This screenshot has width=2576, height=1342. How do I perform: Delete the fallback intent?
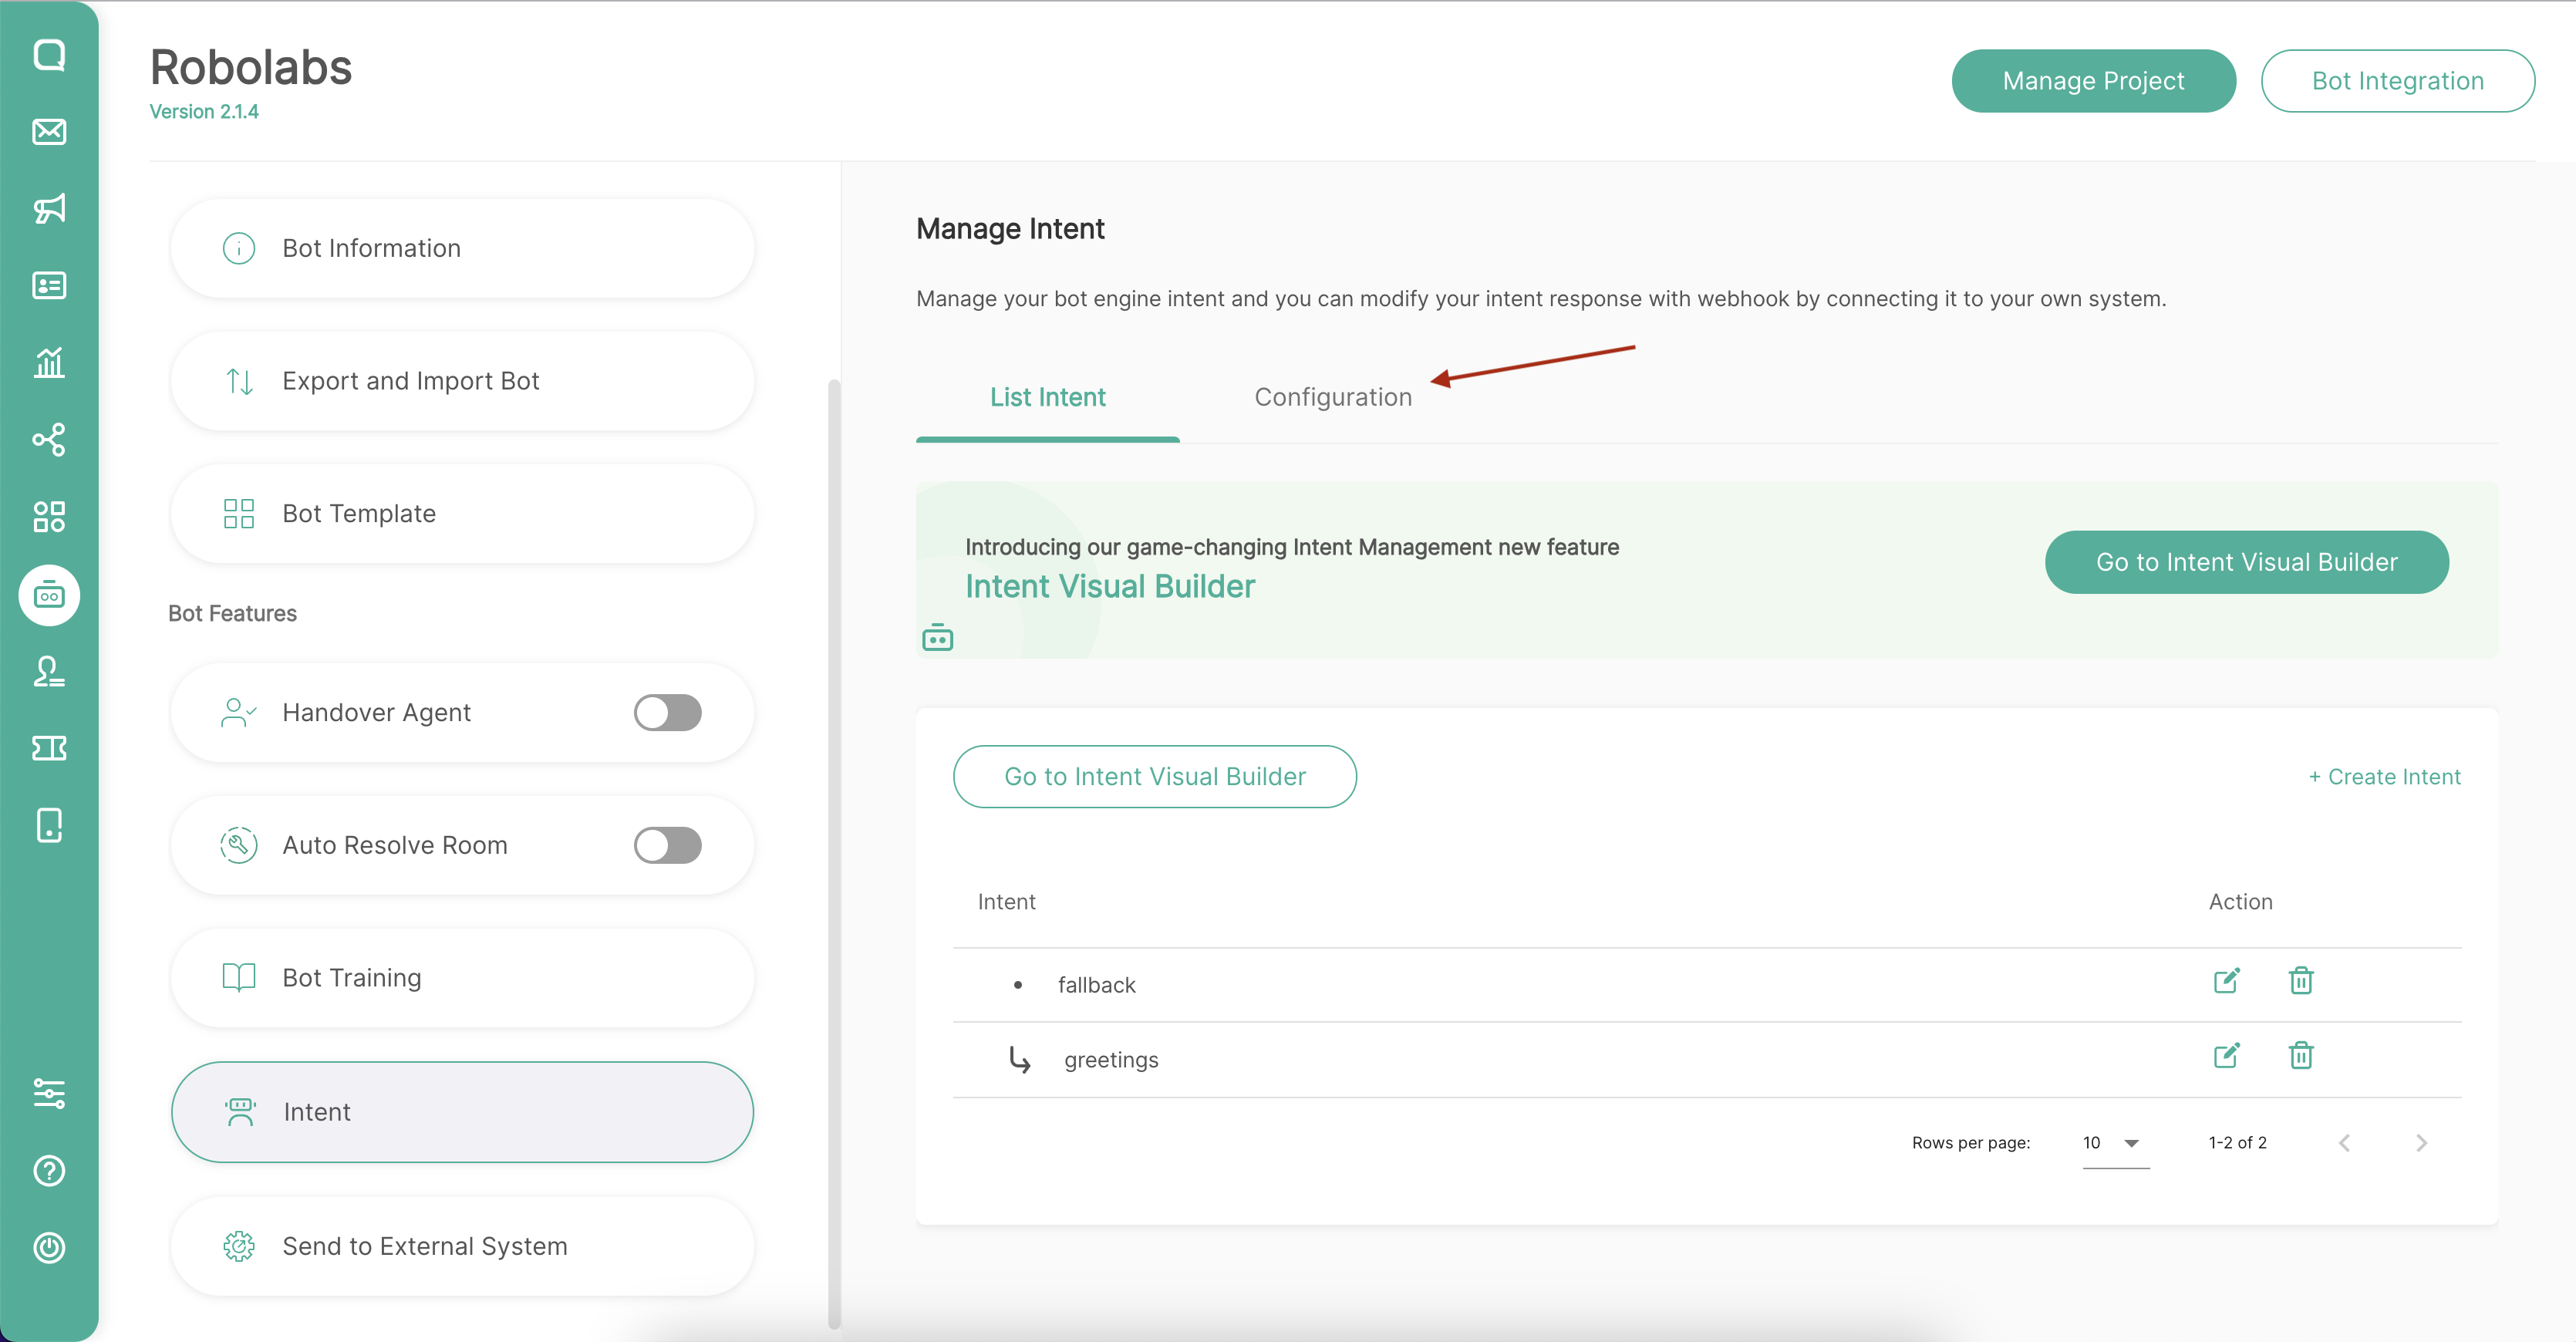pyautogui.click(x=2301, y=981)
